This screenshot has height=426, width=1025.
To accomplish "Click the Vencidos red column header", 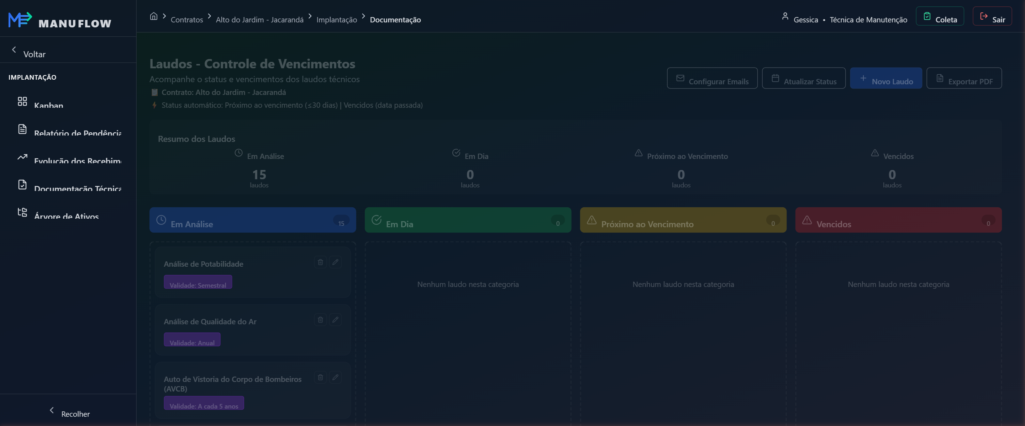I will click(898, 220).
